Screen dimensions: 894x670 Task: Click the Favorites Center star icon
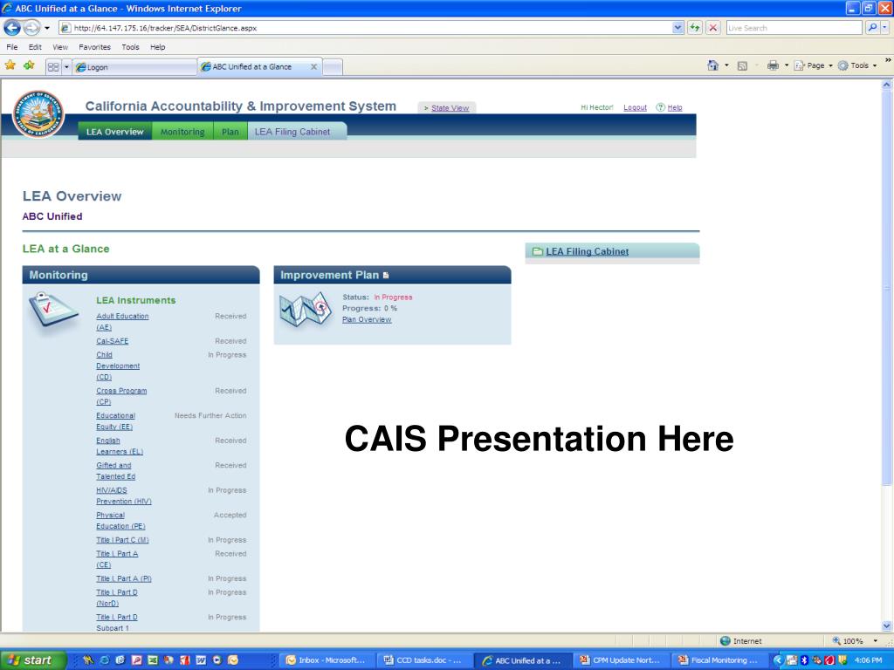[10, 65]
